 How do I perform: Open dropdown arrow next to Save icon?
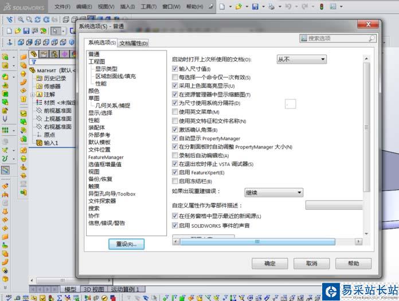tap(263, 7)
